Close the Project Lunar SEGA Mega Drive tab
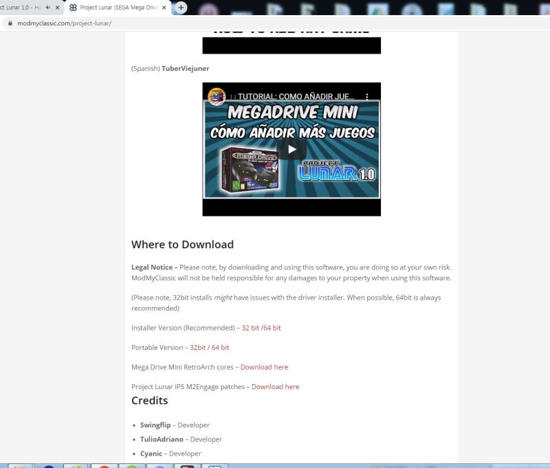 (x=164, y=8)
